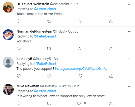Screen dimensions: 135x107
Task: Open more options for Norman dePlumestein's tweet
Action: point(130,31)
